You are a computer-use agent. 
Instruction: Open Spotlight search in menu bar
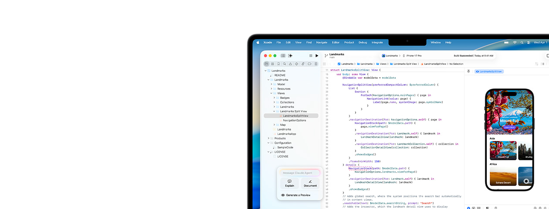(x=522, y=42)
